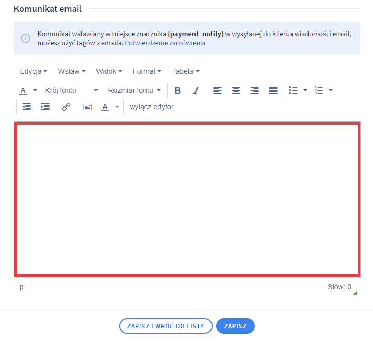Click the p element path in status bar
The height and width of the screenshot is (341, 373).
pyautogui.click(x=21, y=287)
